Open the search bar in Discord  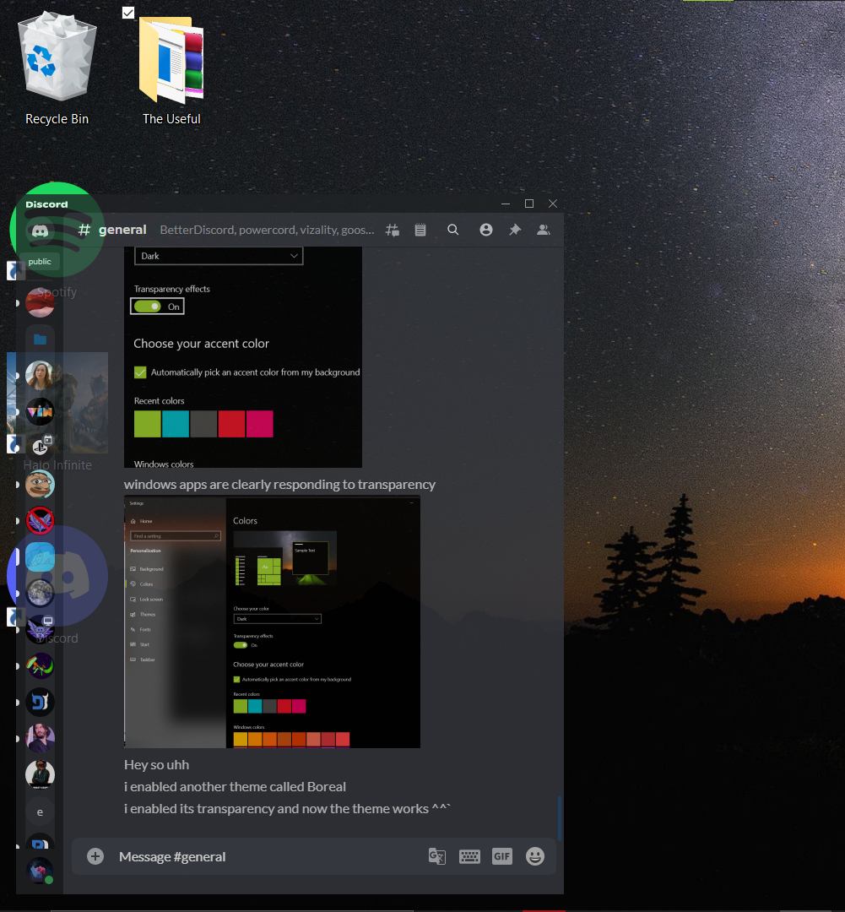(453, 229)
